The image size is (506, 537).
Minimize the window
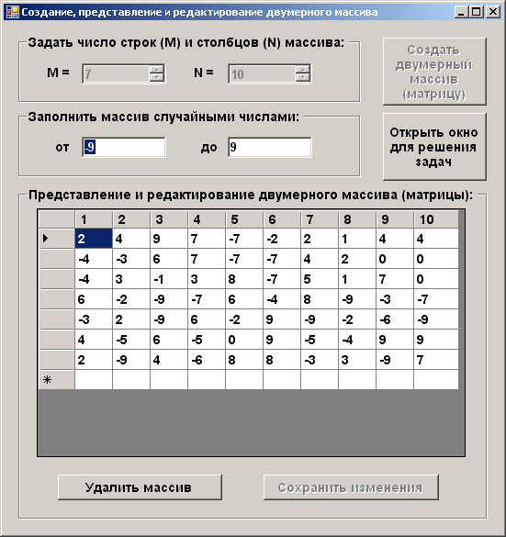tap(461, 12)
